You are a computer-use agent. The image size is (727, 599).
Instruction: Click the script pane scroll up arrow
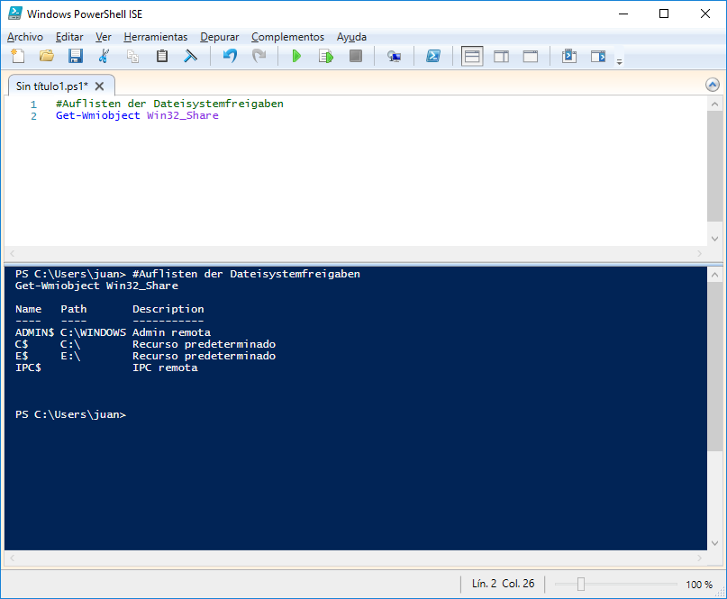[714, 104]
